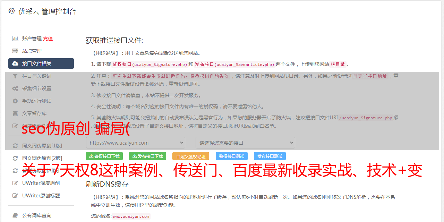Click the 优采云 管理控制台 title
The image size is (444, 222).
click(47, 11)
